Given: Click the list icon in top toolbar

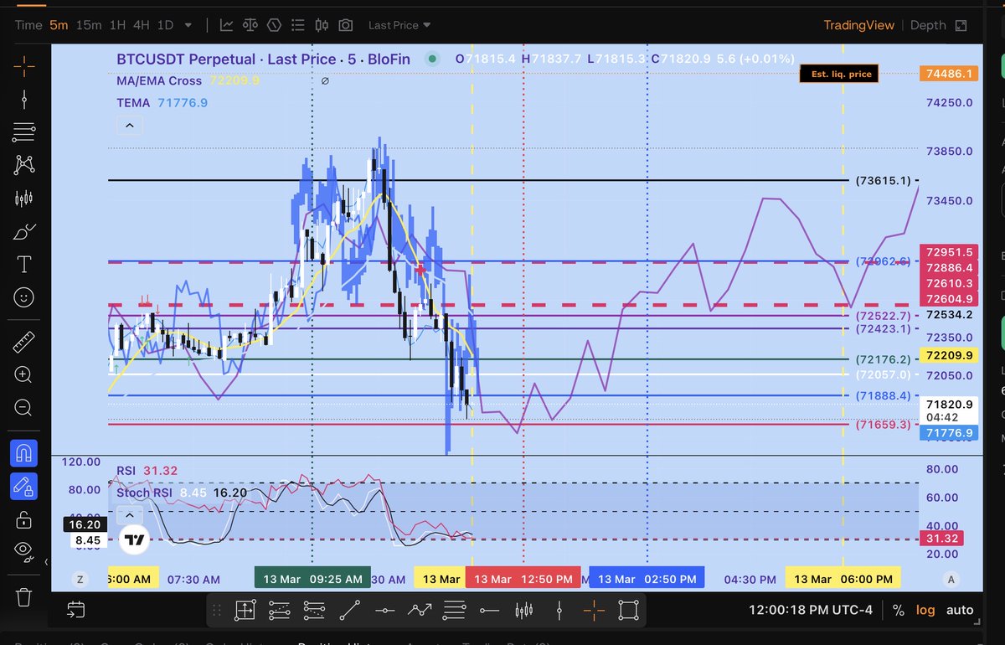Looking at the screenshot, I should click(296, 25).
